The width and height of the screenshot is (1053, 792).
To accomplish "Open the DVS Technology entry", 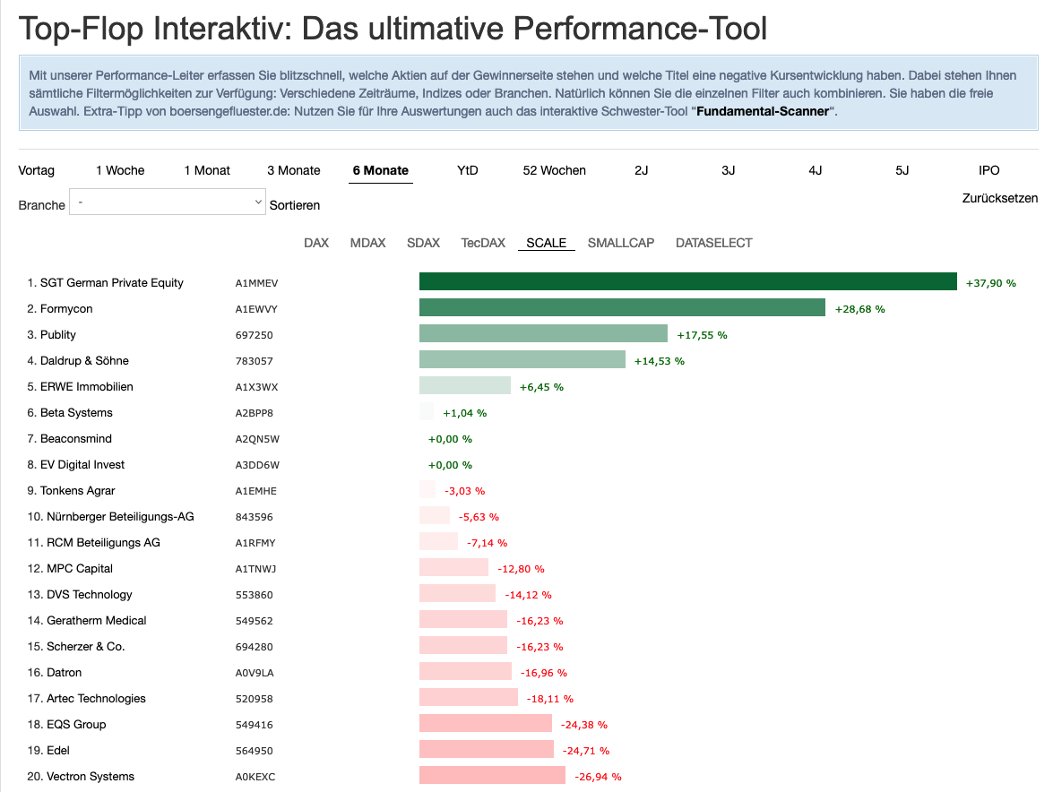I will coord(90,595).
